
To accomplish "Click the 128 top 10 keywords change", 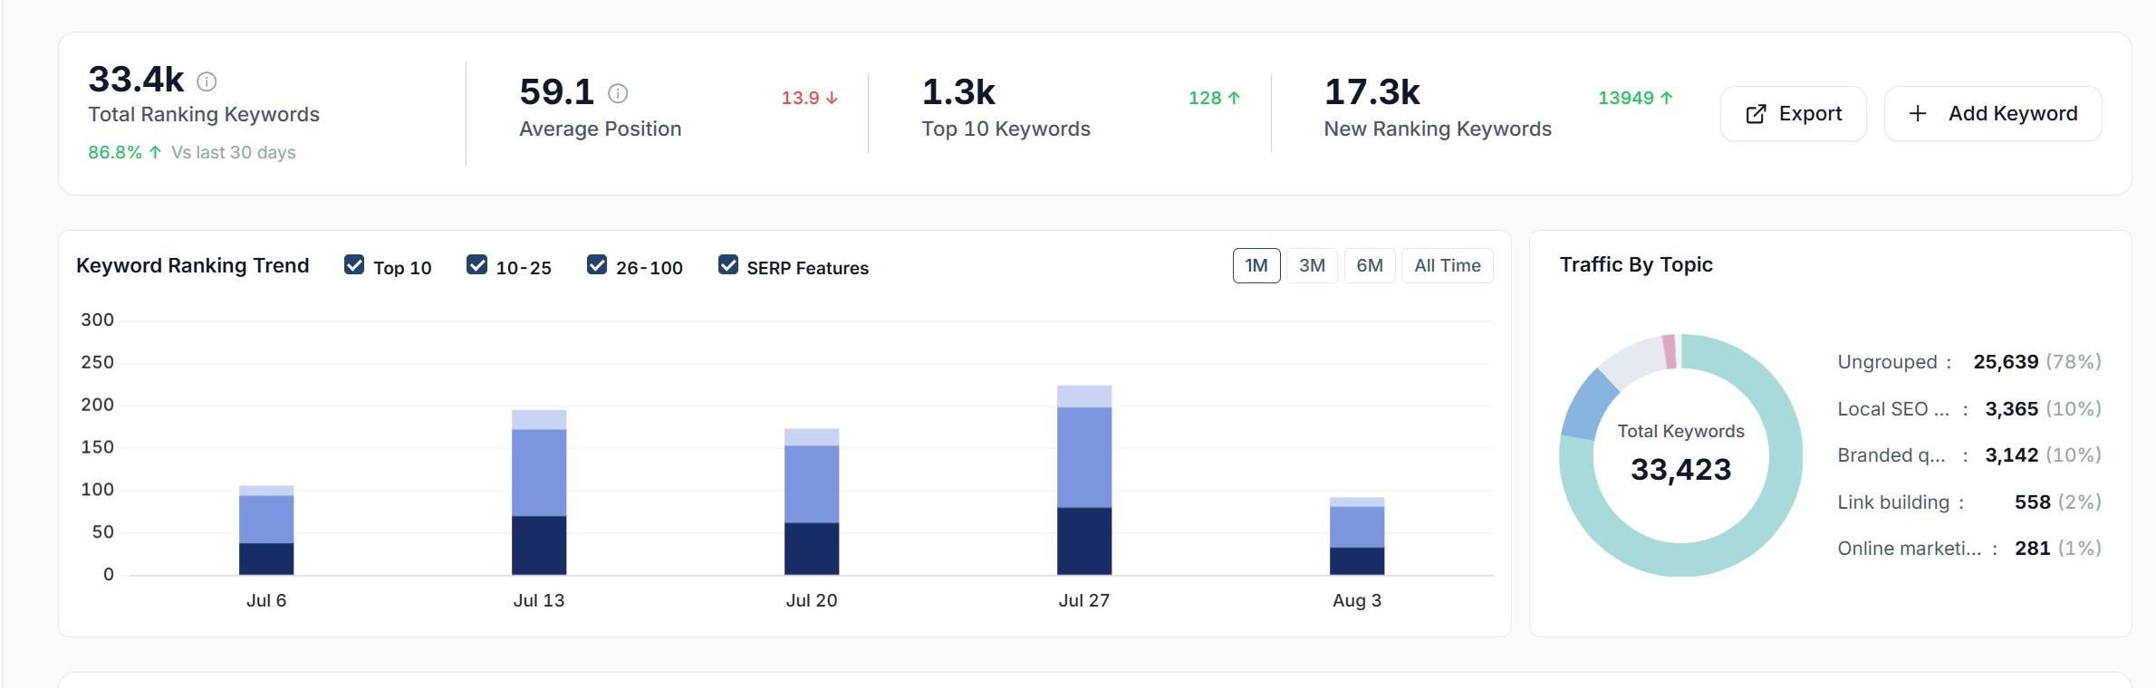I will coord(1215,98).
